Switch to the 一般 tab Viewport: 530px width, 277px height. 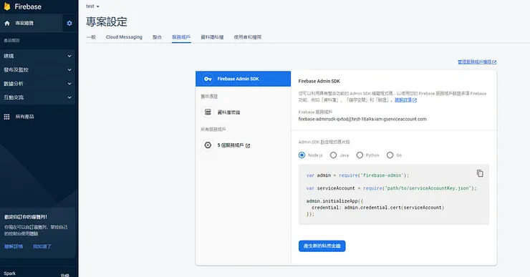[x=91, y=37]
